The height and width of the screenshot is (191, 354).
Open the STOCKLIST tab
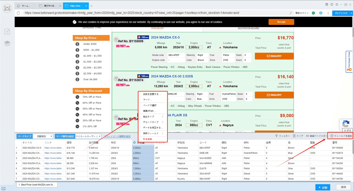[157, 28]
